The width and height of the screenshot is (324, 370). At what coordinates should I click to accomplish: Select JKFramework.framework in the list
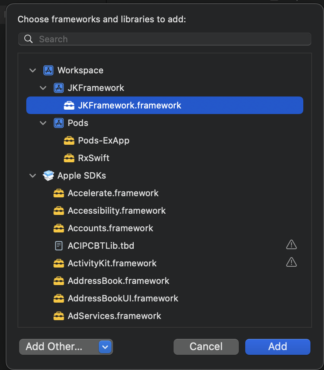point(165,105)
